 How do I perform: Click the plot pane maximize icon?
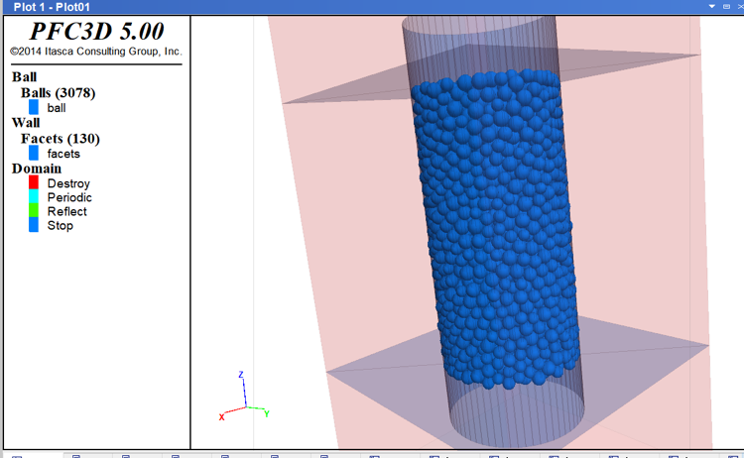click(726, 7)
